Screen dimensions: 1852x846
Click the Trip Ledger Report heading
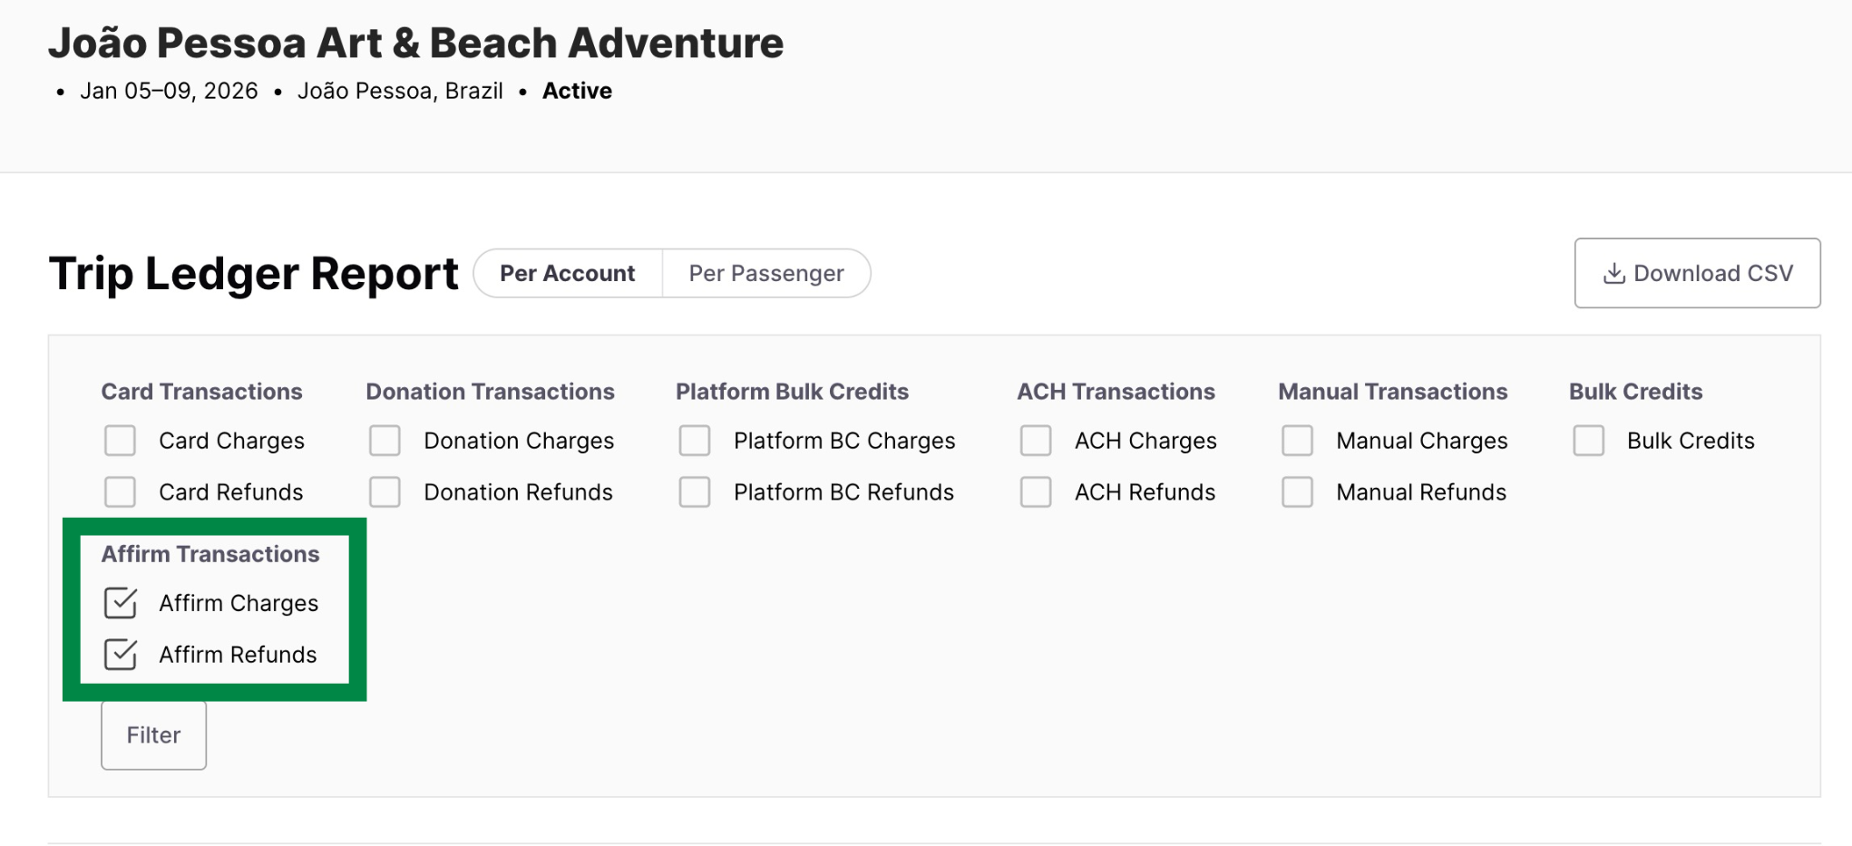[x=254, y=273]
